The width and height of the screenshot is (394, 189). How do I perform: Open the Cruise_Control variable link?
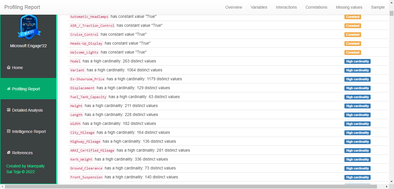(84, 34)
